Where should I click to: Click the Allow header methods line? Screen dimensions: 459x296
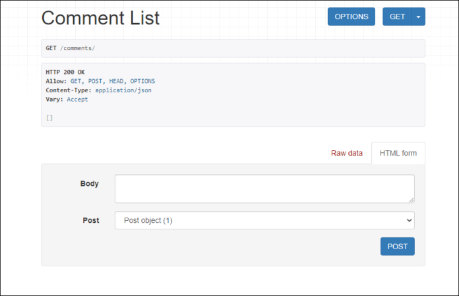[x=100, y=81]
